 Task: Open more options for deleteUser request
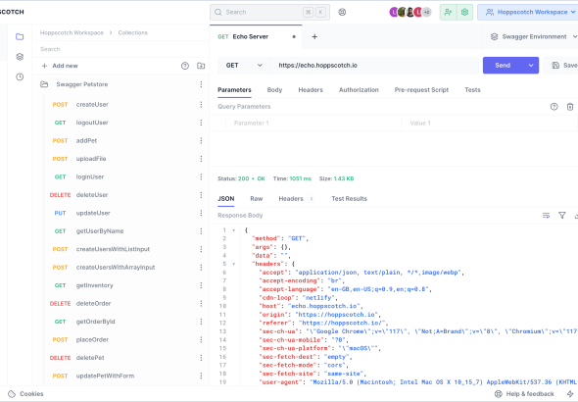pyautogui.click(x=201, y=195)
